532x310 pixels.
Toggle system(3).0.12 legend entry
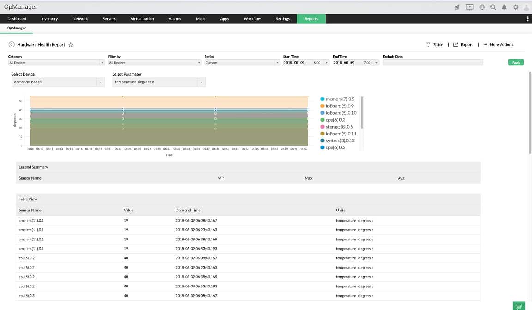pos(338,140)
